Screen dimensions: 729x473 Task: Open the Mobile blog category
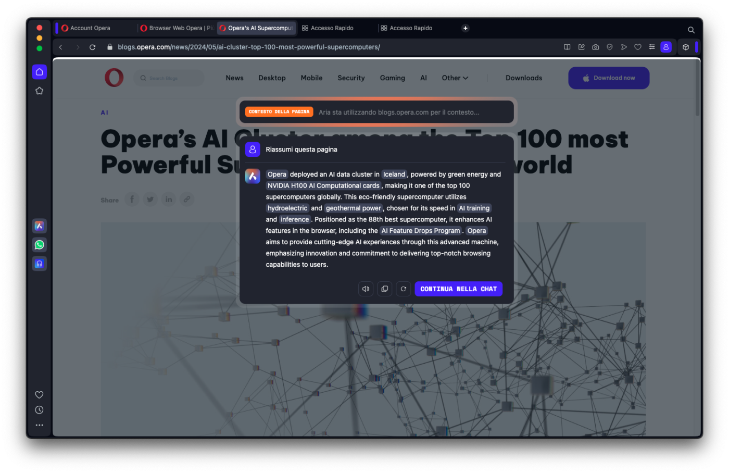(x=311, y=78)
